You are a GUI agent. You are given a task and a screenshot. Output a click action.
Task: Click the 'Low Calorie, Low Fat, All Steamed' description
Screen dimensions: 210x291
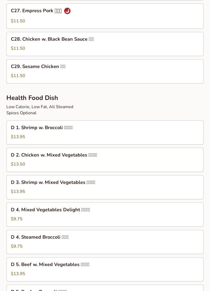click(x=40, y=107)
